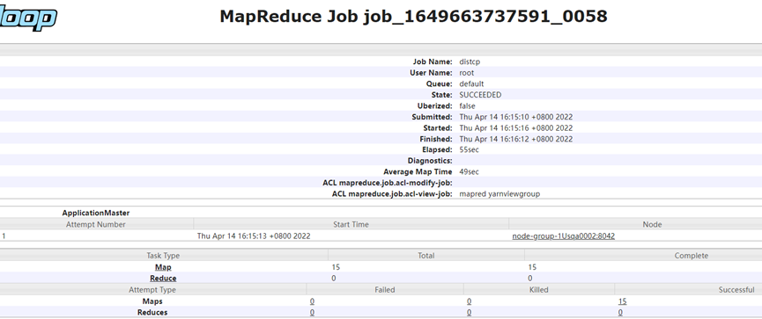View killed Reduces attempts count
This screenshot has height=319, width=762.
(x=469, y=312)
